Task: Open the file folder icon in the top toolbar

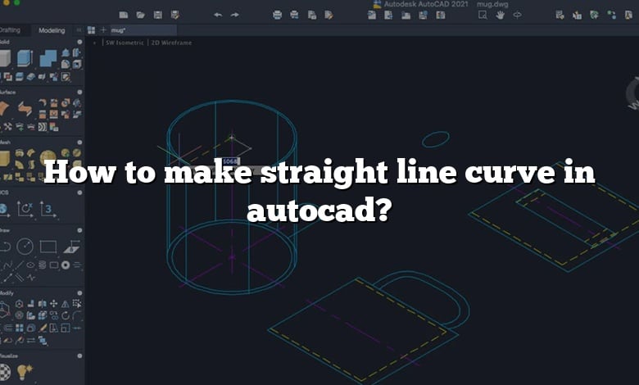Action: point(140,15)
